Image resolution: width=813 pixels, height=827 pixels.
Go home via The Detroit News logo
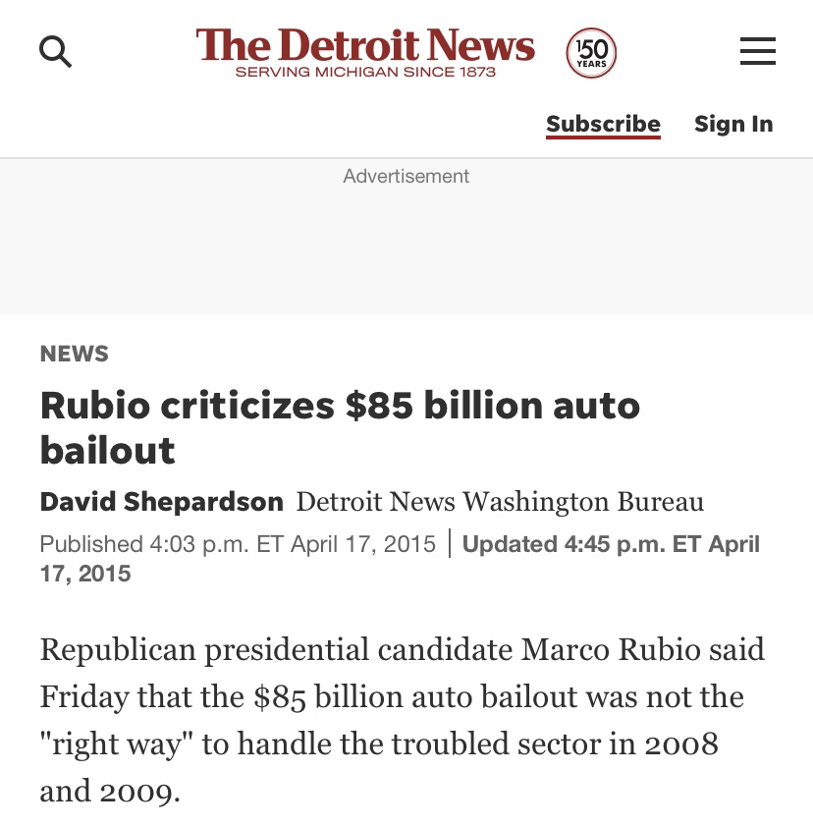365,46
